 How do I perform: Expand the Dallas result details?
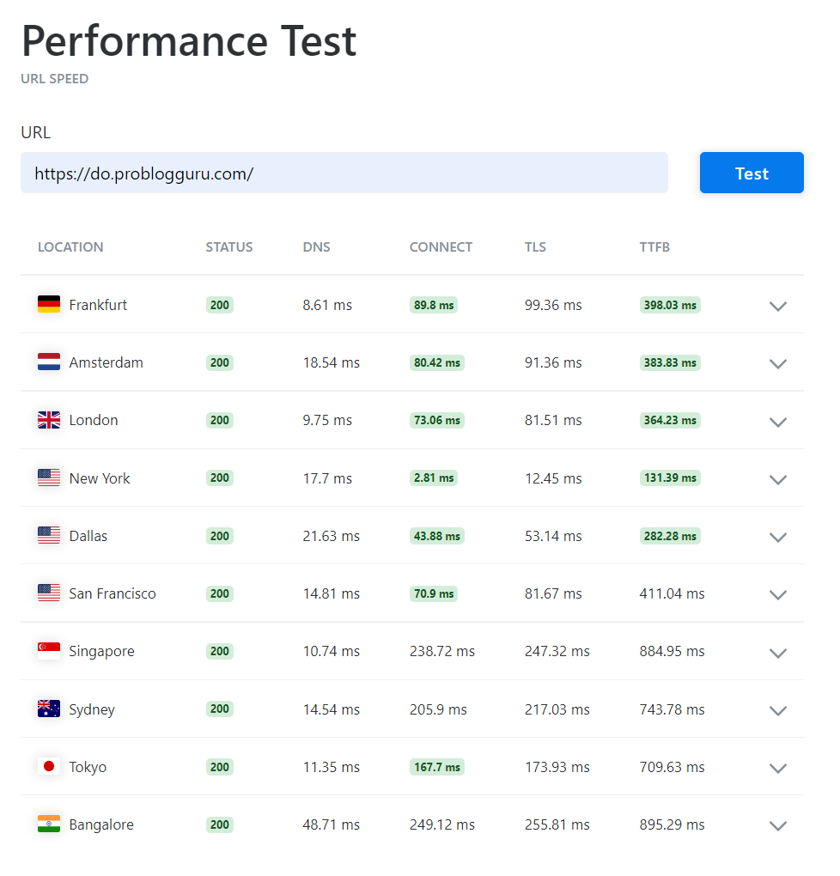778,537
